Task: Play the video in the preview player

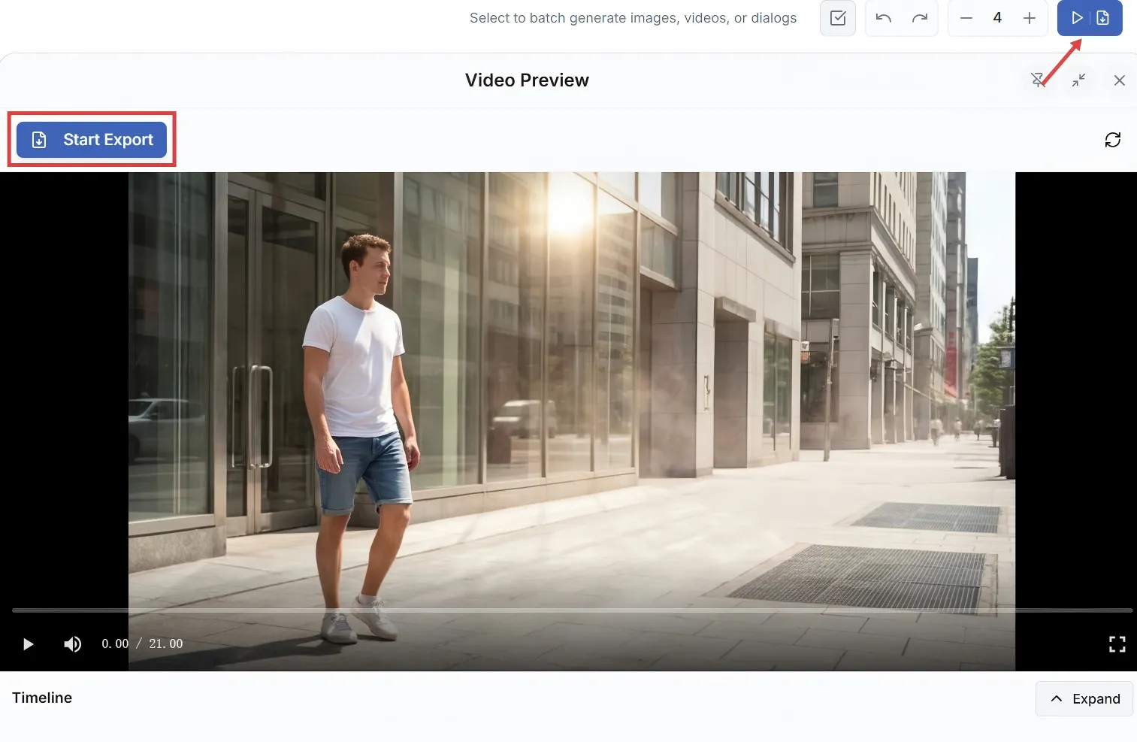Action: tap(28, 644)
